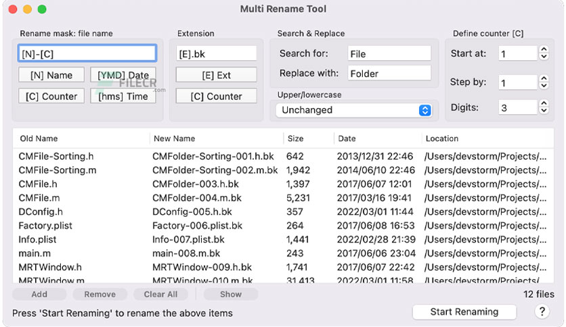
Task: Sort by the Size column header
Action: pyautogui.click(x=309, y=139)
